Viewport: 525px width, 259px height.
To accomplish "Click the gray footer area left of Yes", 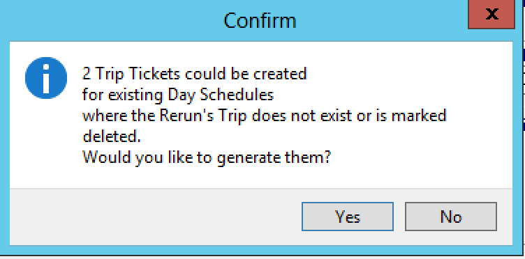I will point(154,217).
